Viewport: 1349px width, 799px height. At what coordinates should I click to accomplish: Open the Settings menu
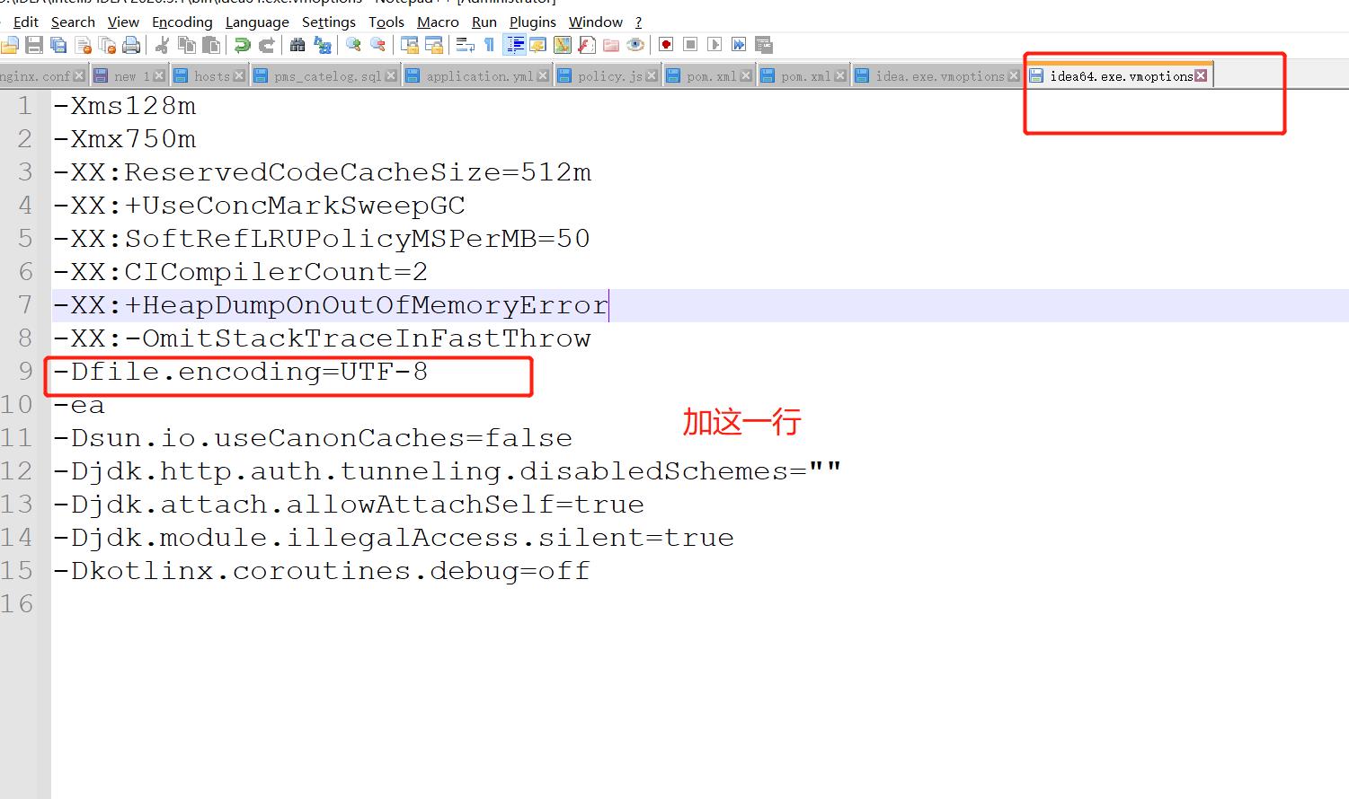coord(329,22)
